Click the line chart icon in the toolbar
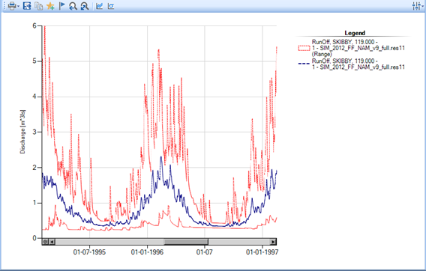The image size is (426, 271). point(100,6)
